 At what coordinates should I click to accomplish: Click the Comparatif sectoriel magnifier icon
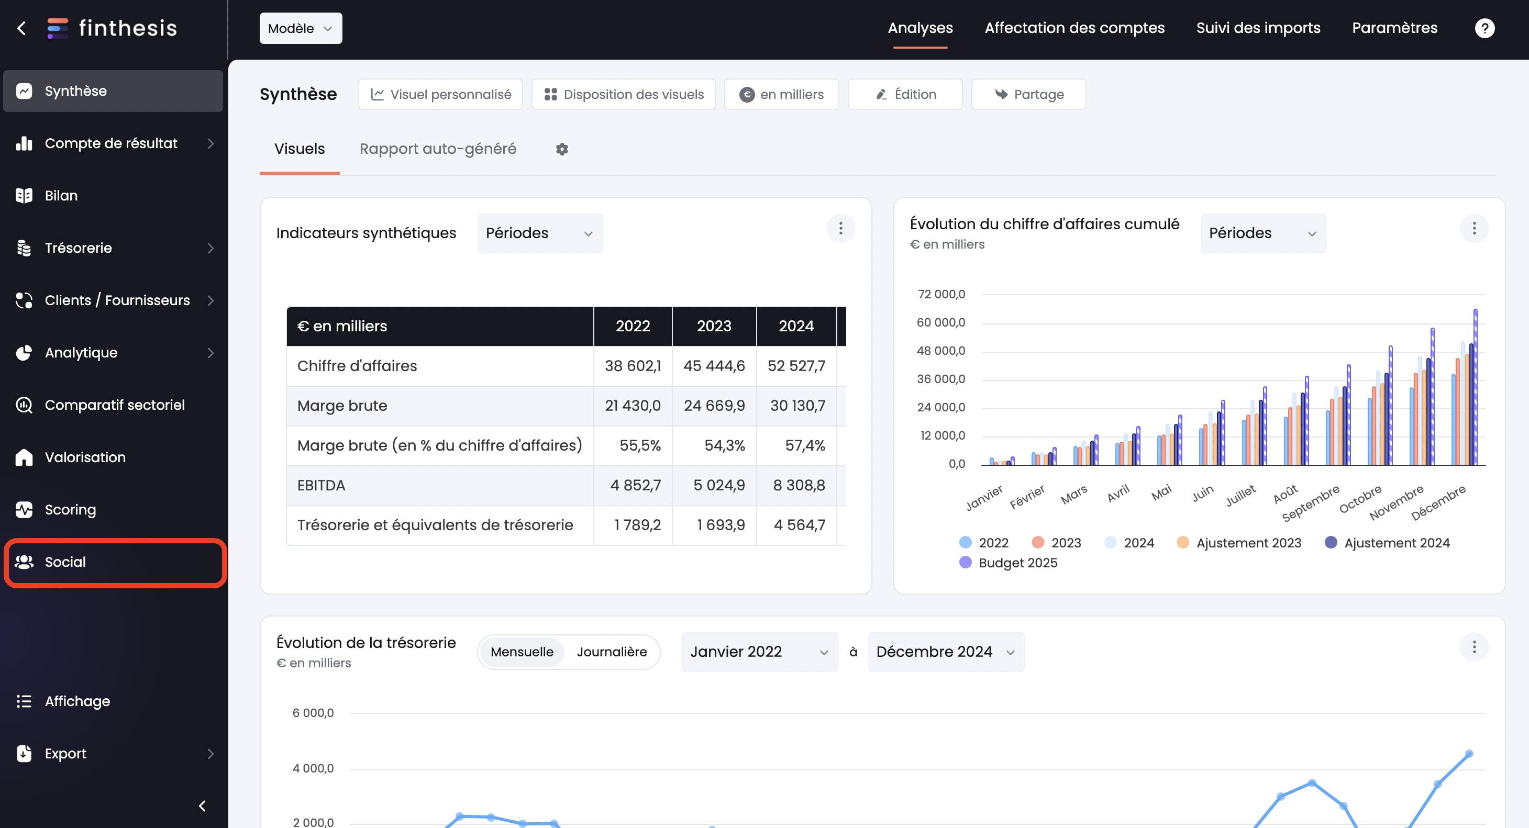coord(24,405)
